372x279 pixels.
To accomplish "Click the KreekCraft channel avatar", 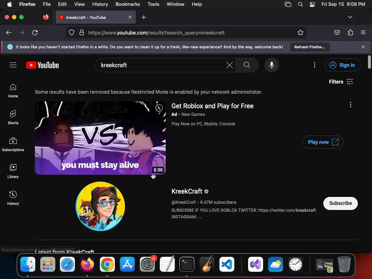I will [x=100, y=206].
